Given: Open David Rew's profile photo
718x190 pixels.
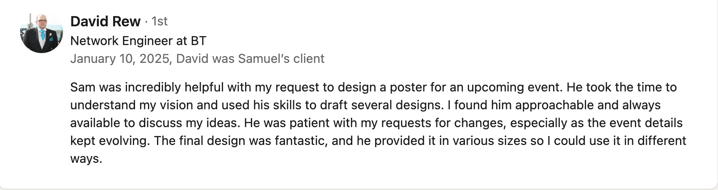Looking at the screenshot, I should (x=42, y=32).
